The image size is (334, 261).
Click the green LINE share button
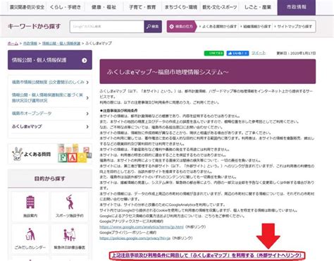point(214,54)
